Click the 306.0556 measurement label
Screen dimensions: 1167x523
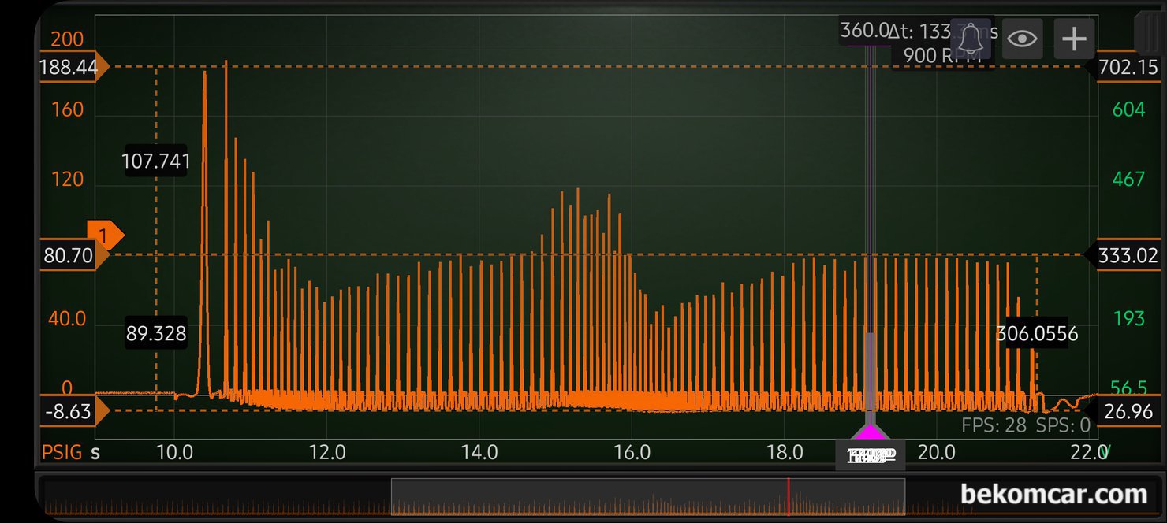coord(1037,333)
